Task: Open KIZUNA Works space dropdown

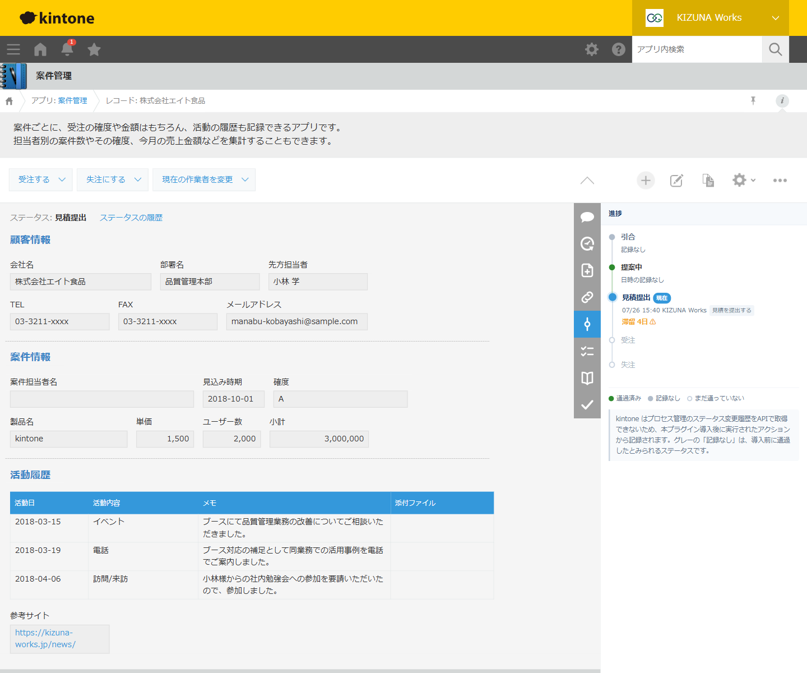Action: [711, 18]
